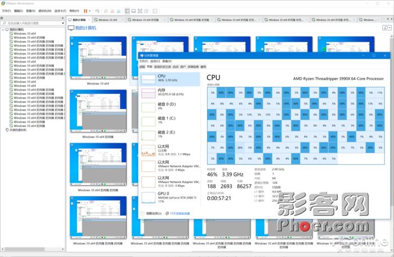Image resolution: width=394 pixels, height=257 pixels.
Task: Click the enter full screen mode icon
Action: (140, 11)
